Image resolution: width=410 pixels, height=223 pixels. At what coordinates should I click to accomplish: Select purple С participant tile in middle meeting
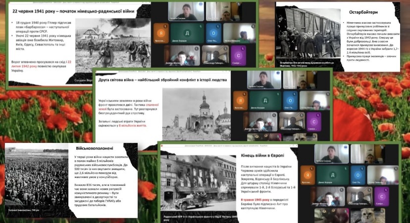click(x=314, y=122)
